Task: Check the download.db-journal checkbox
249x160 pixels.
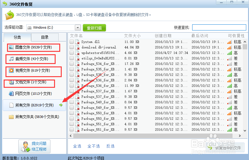Action: pos(71,47)
